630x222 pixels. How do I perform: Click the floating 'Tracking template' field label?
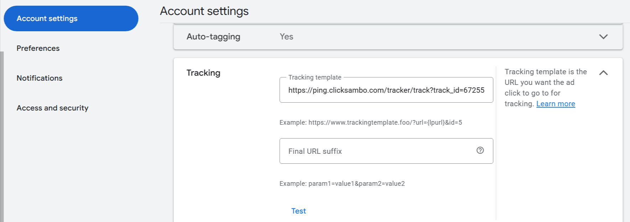tap(315, 77)
